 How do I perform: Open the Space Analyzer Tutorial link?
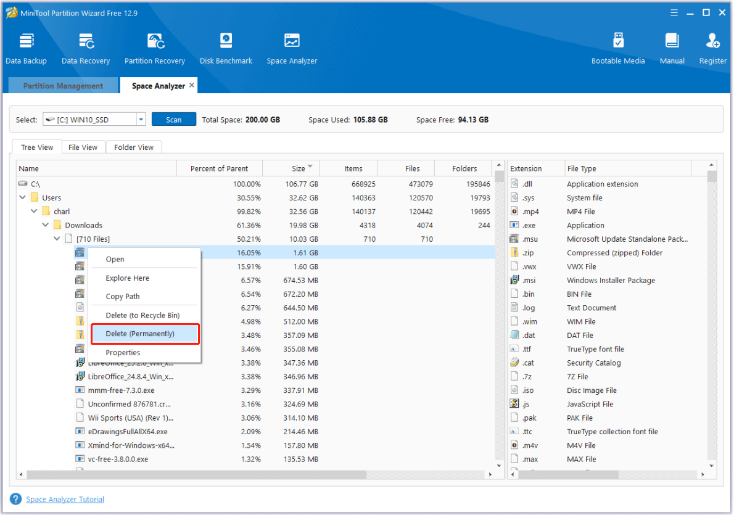tap(65, 500)
